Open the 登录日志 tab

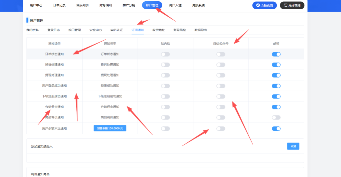54,30
